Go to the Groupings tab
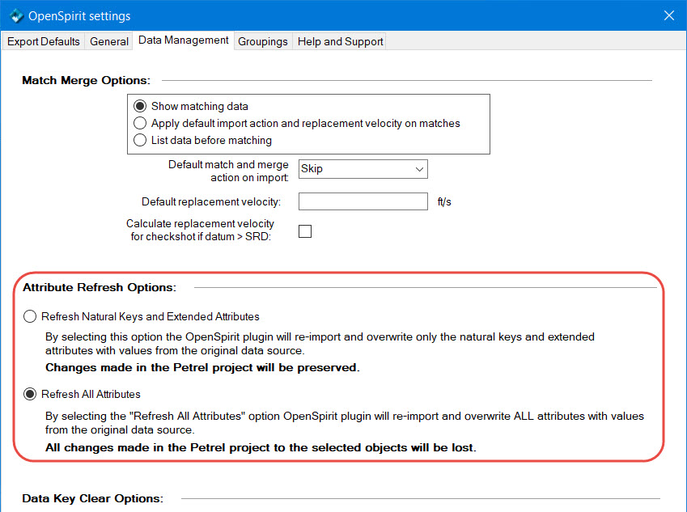 (263, 41)
